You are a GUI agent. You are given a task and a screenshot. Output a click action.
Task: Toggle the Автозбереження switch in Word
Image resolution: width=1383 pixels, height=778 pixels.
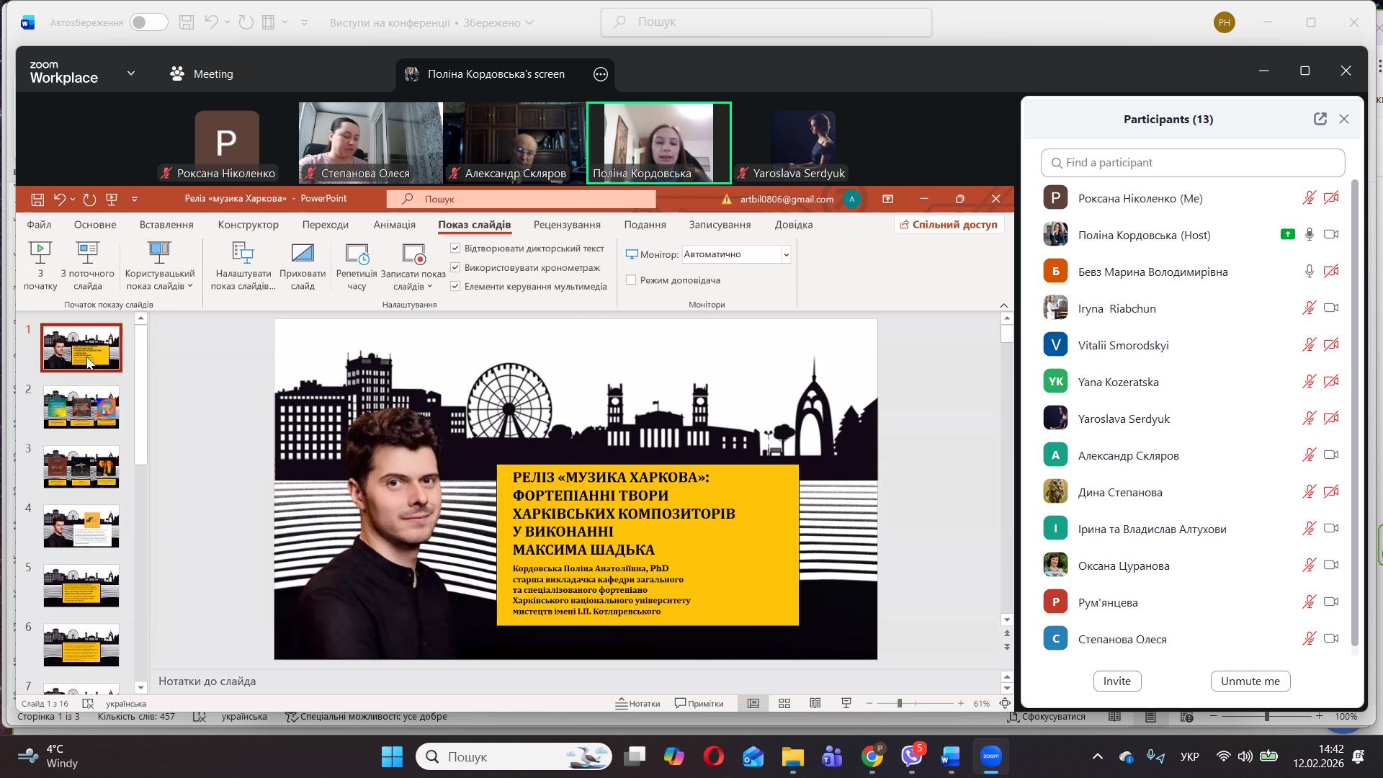click(149, 22)
